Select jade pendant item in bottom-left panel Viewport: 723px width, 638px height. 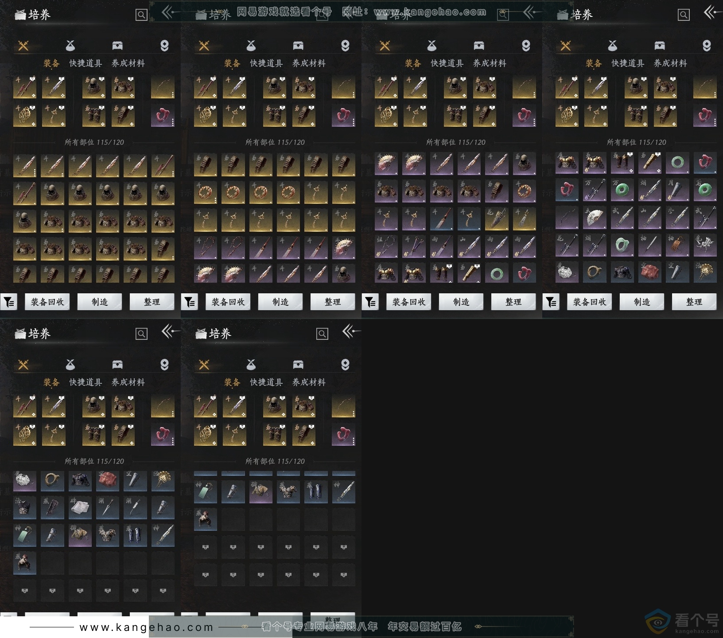pos(25,535)
